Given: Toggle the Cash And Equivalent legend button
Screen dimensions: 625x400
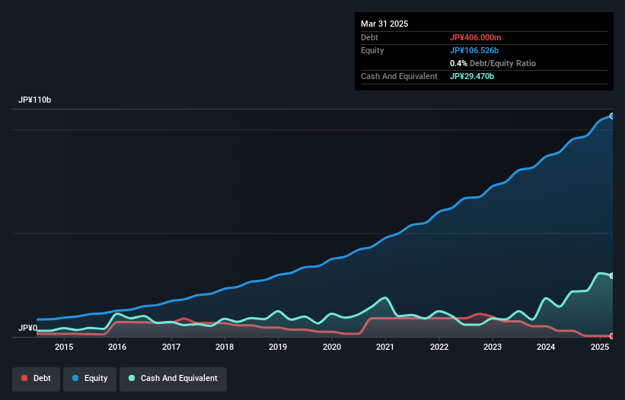Looking at the screenshot, I should [173, 379].
